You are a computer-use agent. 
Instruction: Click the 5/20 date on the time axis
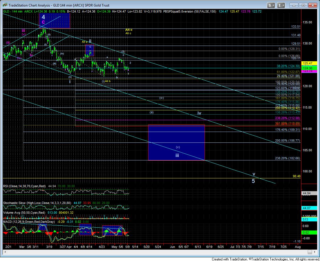click(146, 247)
